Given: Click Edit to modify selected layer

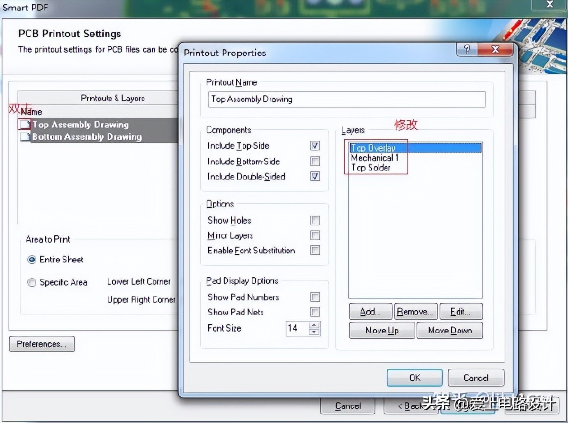Looking at the screenshot, I should tap(461, 311).
